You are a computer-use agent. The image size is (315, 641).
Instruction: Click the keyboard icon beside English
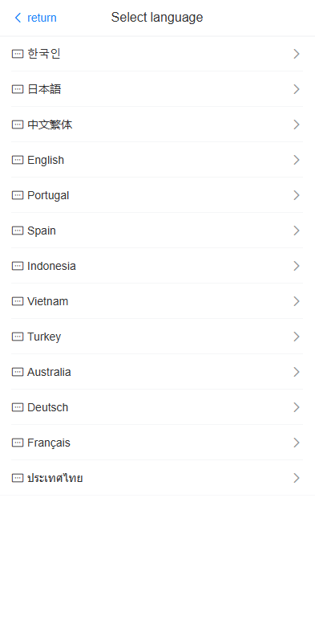(18, 160)
